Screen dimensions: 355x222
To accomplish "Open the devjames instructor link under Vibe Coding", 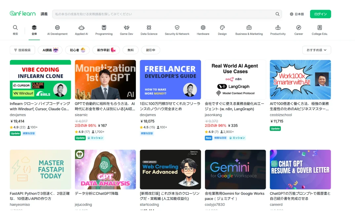I will [18, 115].
